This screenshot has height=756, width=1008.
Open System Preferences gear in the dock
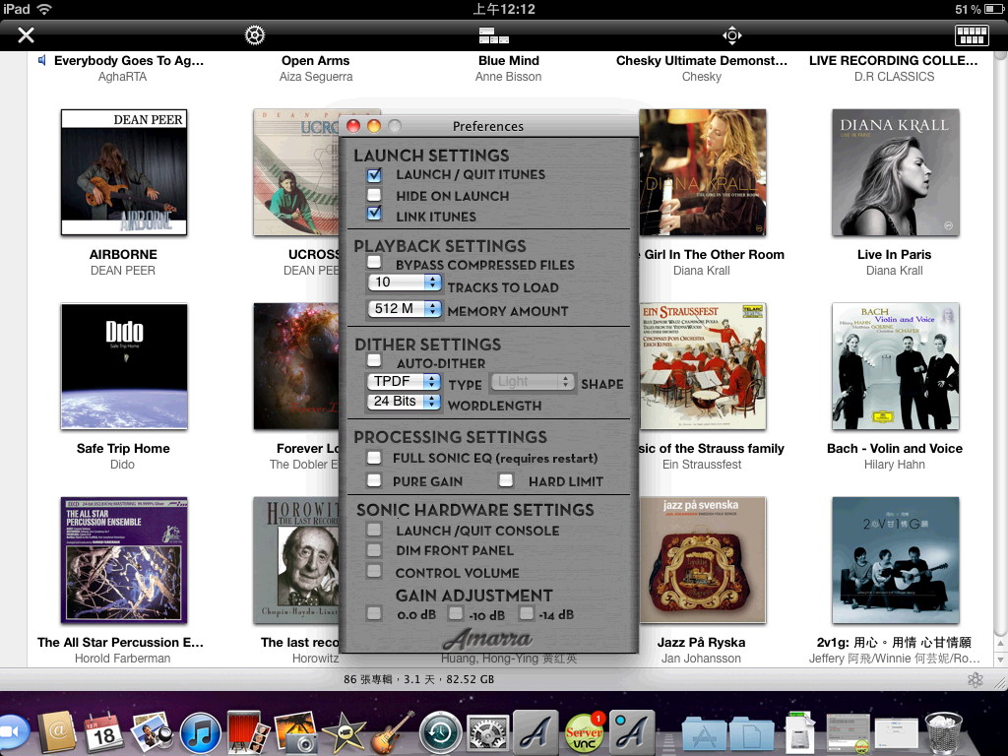tap(488, 732)
